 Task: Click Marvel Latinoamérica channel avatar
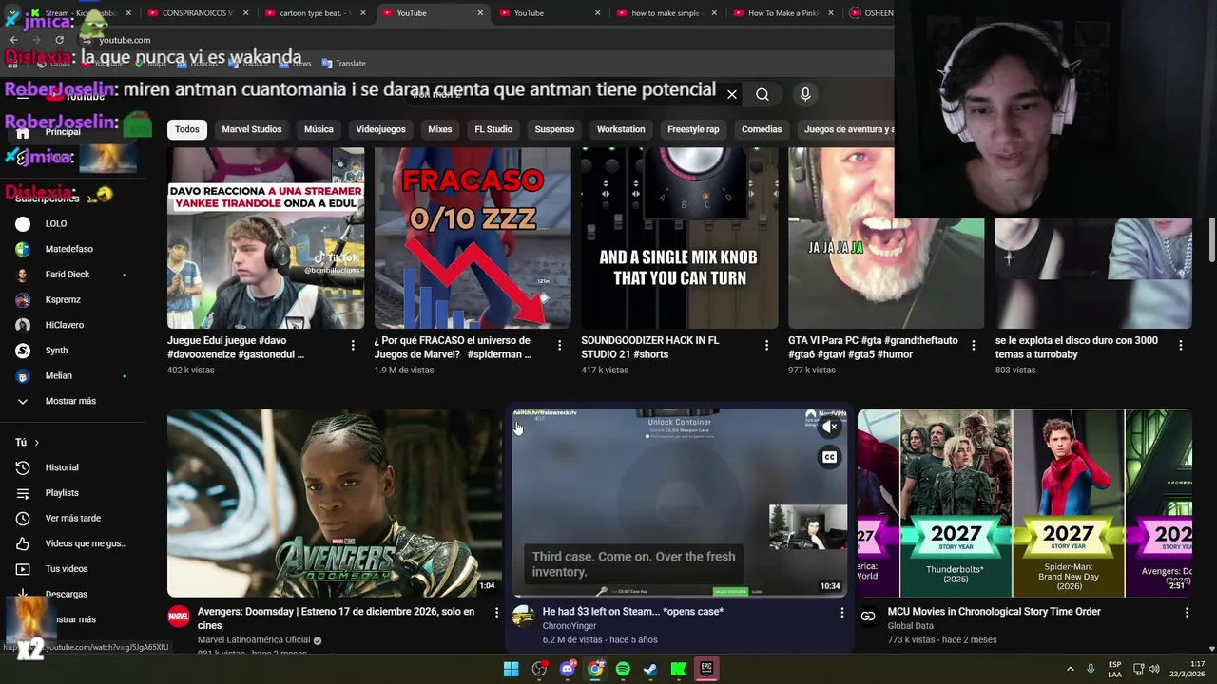click(x=178, y=617)
